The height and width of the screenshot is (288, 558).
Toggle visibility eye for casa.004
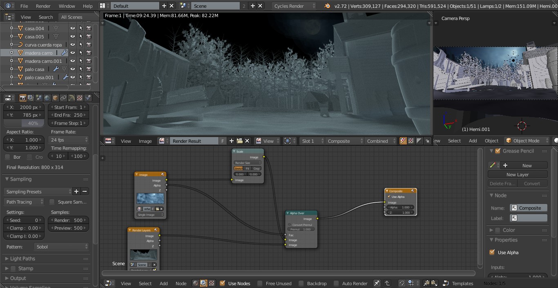coord(73,28)
